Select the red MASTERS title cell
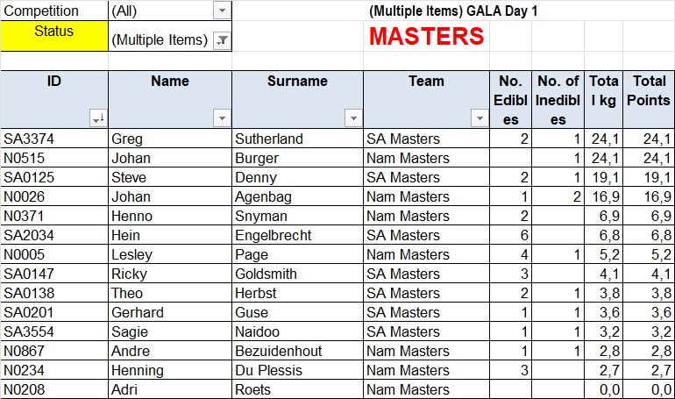The height and width of the screenshot is (399, 675). [x=427, y=36]
